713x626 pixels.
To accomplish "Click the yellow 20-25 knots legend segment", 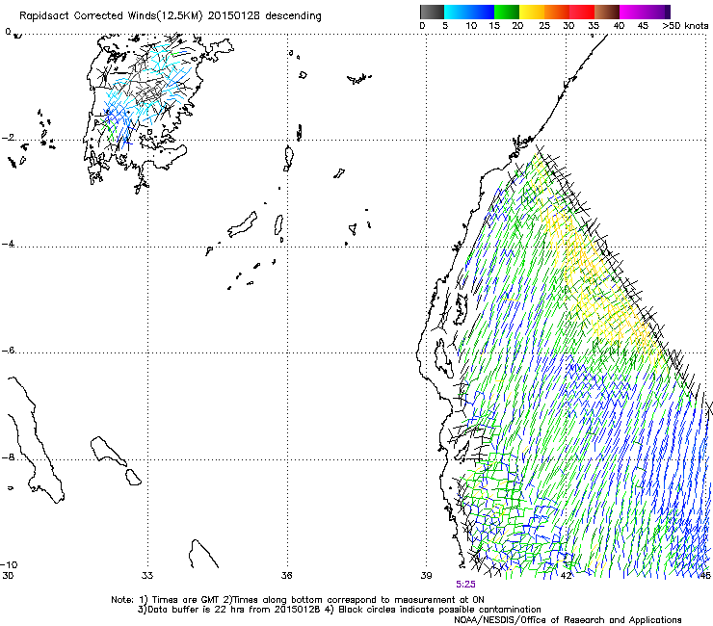I will (532, 12).
